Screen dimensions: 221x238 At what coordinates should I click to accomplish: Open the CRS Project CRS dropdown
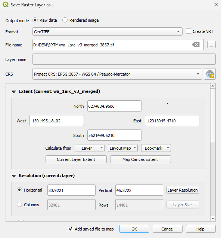coord(117,74)
